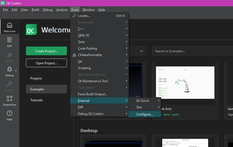Open the Simple Text Viewer example thumbnail

(x=185, y=143)
